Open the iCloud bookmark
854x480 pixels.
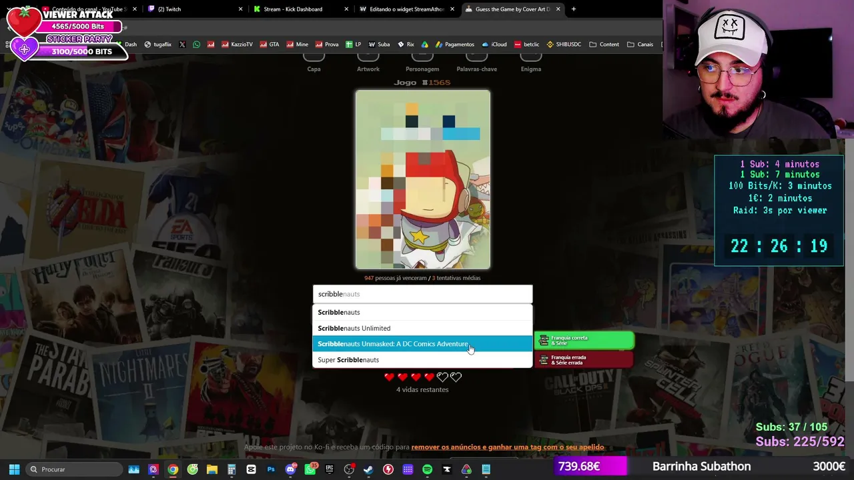pyautogui.click(x=494, y=45)
